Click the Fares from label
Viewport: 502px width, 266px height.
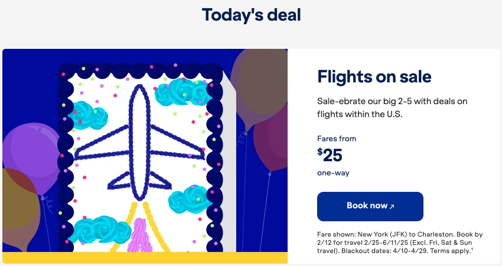click(337, 139)
